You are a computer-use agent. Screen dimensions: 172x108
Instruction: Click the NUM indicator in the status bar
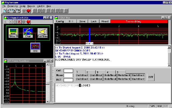159,106
